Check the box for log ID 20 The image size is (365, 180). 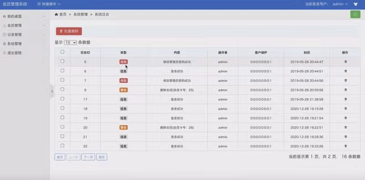pos(63,127)
